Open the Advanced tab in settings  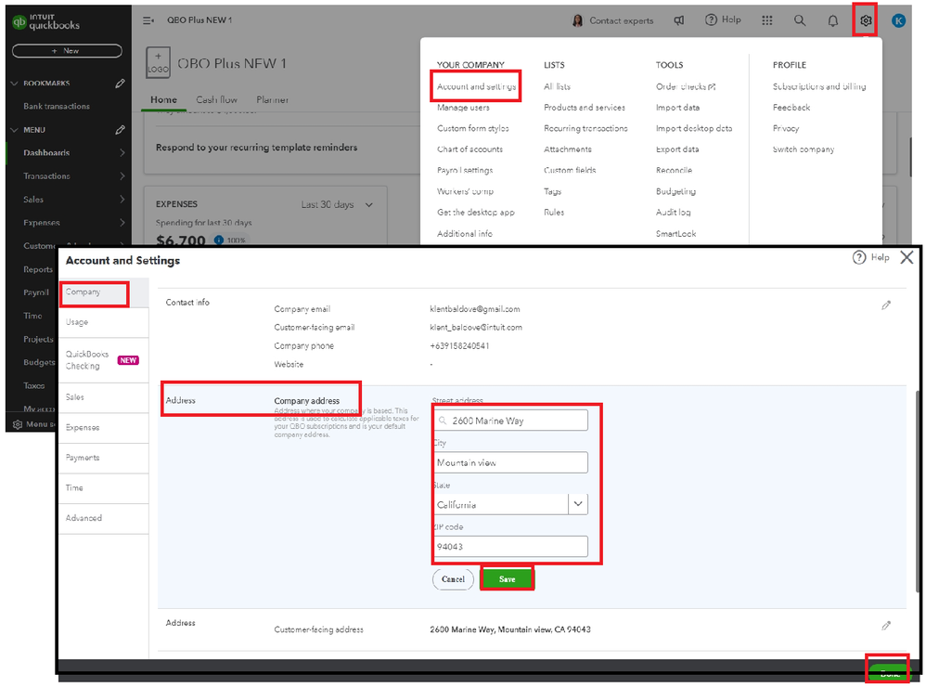coord(104,518)
